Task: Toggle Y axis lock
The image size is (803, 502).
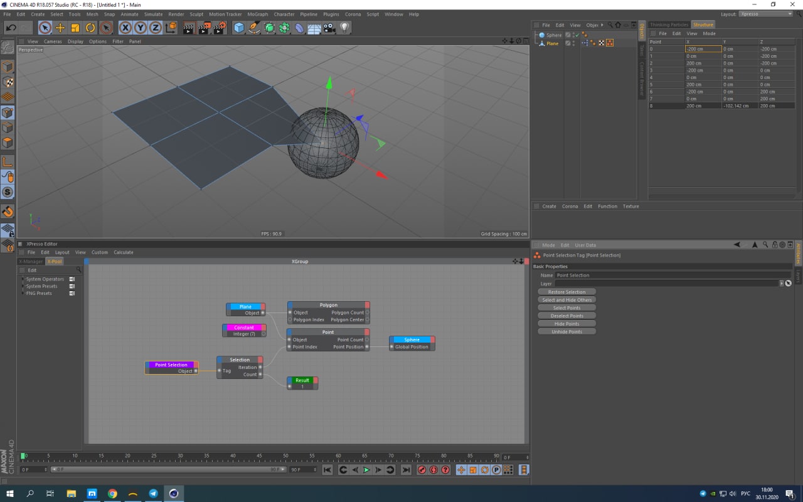Action: 140,28
